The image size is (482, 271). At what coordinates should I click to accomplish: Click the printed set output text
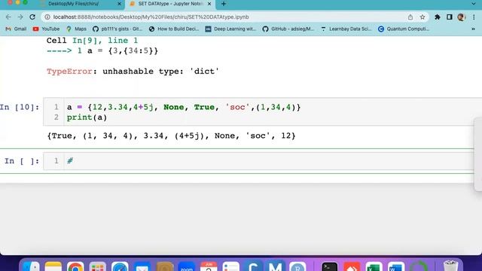pyautogui.click(x=171, y=135)
